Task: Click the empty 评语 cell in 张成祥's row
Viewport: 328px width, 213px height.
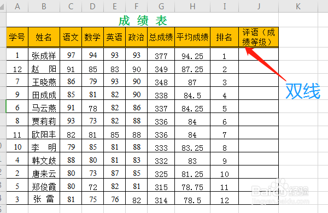Action: click(259, 55)
